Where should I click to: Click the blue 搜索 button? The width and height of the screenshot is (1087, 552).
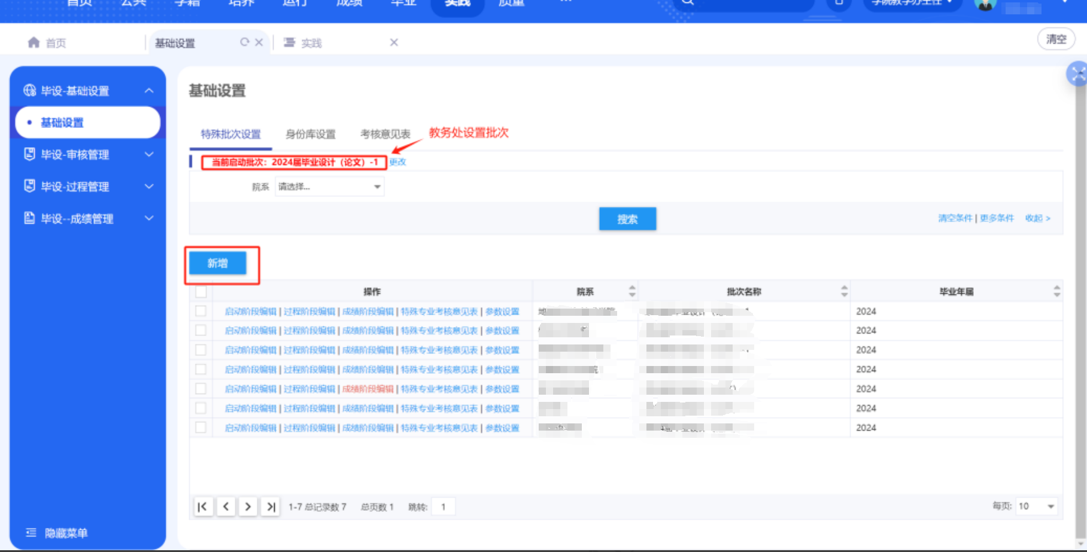[x=627, y=219]
